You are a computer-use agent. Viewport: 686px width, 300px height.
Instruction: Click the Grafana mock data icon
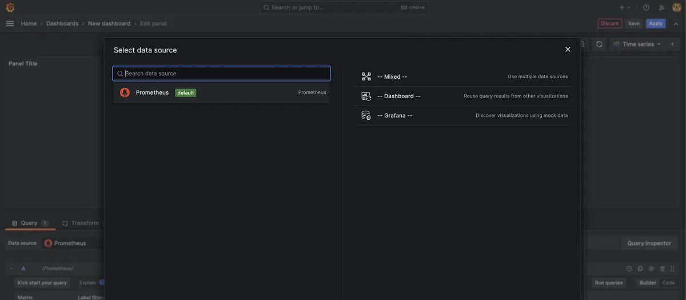pos(366,115)
